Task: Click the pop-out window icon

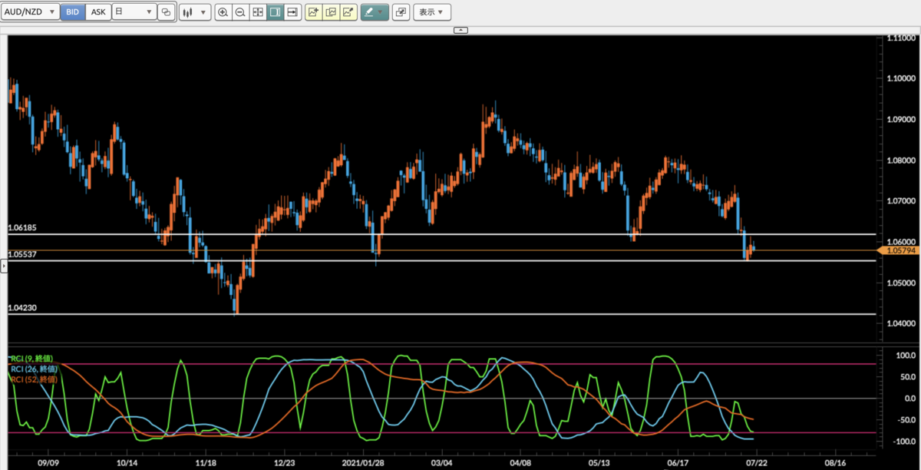Action: coord(401,12)
